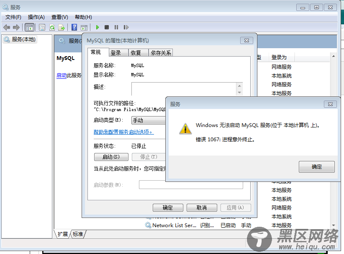This screenshot has width=344, height=254.
Task: Start service with green play icon
Action: point(98,27)
